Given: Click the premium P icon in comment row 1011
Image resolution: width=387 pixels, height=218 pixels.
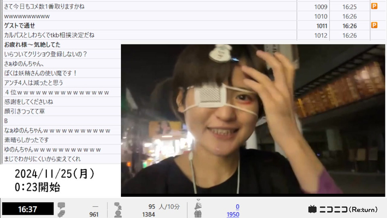Looking at the screenshot, I should click(374, 25).
